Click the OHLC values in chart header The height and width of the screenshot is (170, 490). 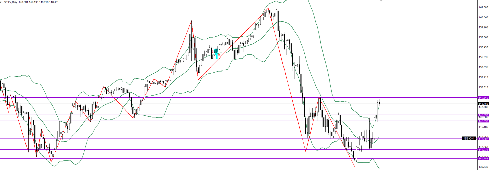pyautogui.click(x=38, y=2)
